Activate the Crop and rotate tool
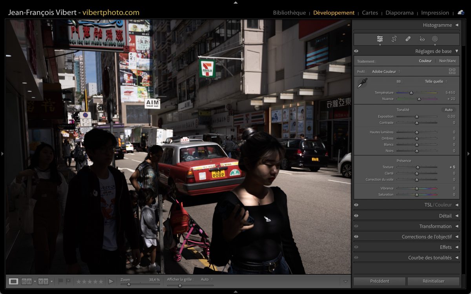Screen dimensions: 471x294 pyautogui.click(x=394, y=39)
